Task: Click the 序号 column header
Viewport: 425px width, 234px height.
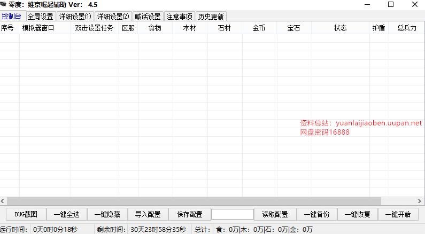Action: (x=10, y=28)
